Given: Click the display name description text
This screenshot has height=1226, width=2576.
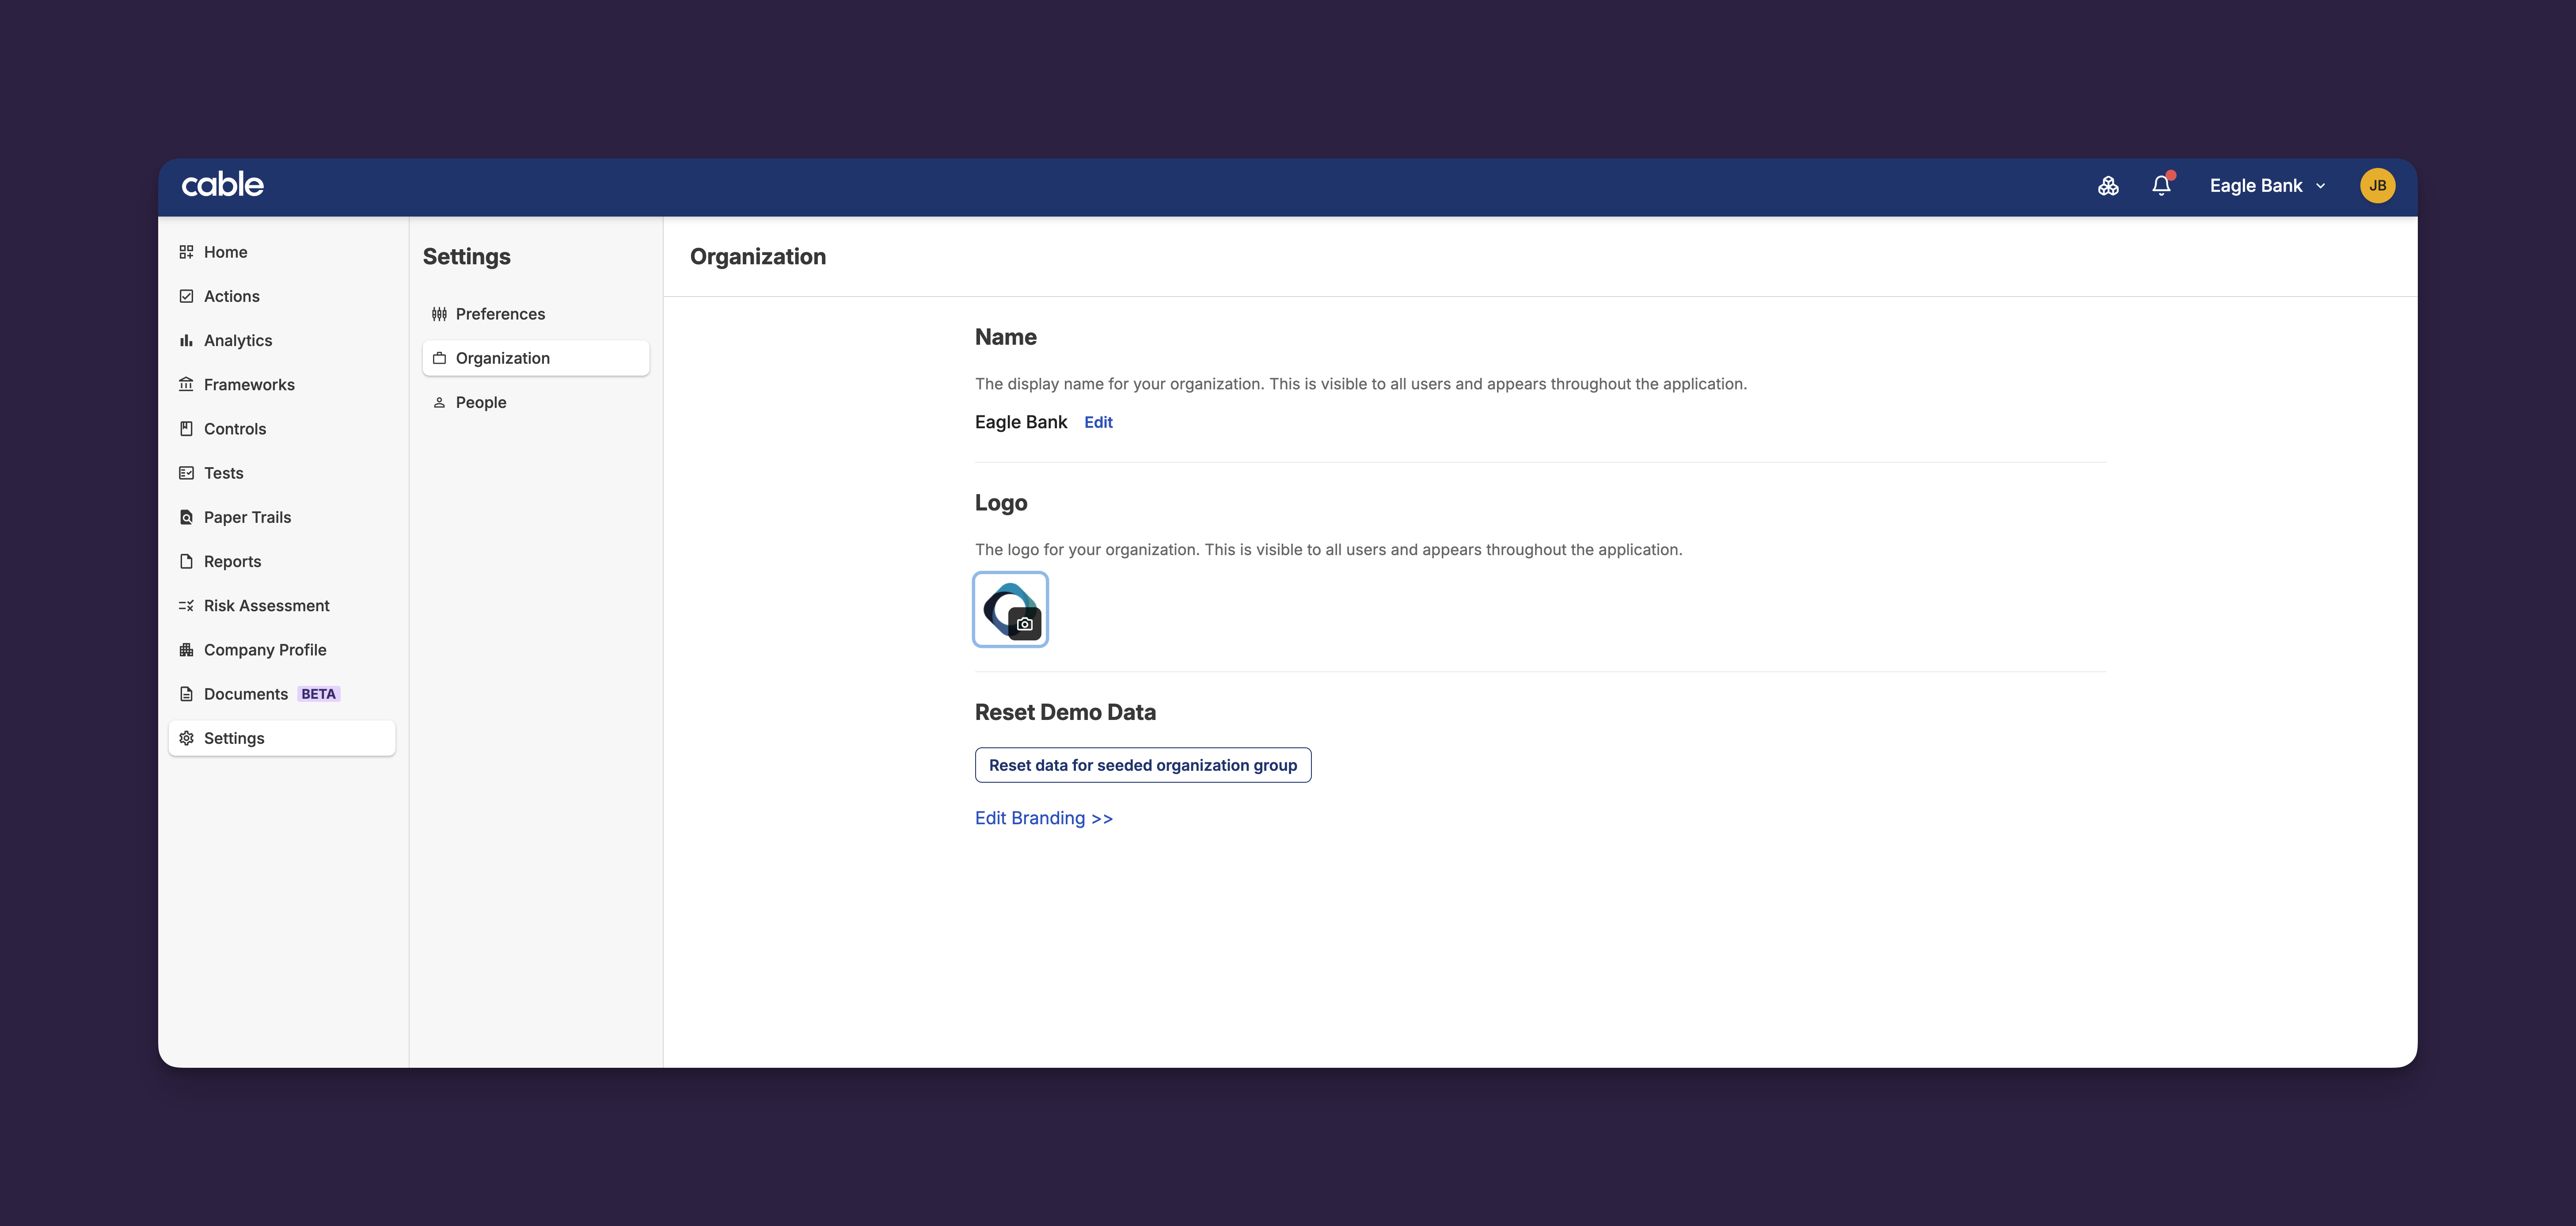Looking at the screenshot, I should click(x=1361, y=384).
